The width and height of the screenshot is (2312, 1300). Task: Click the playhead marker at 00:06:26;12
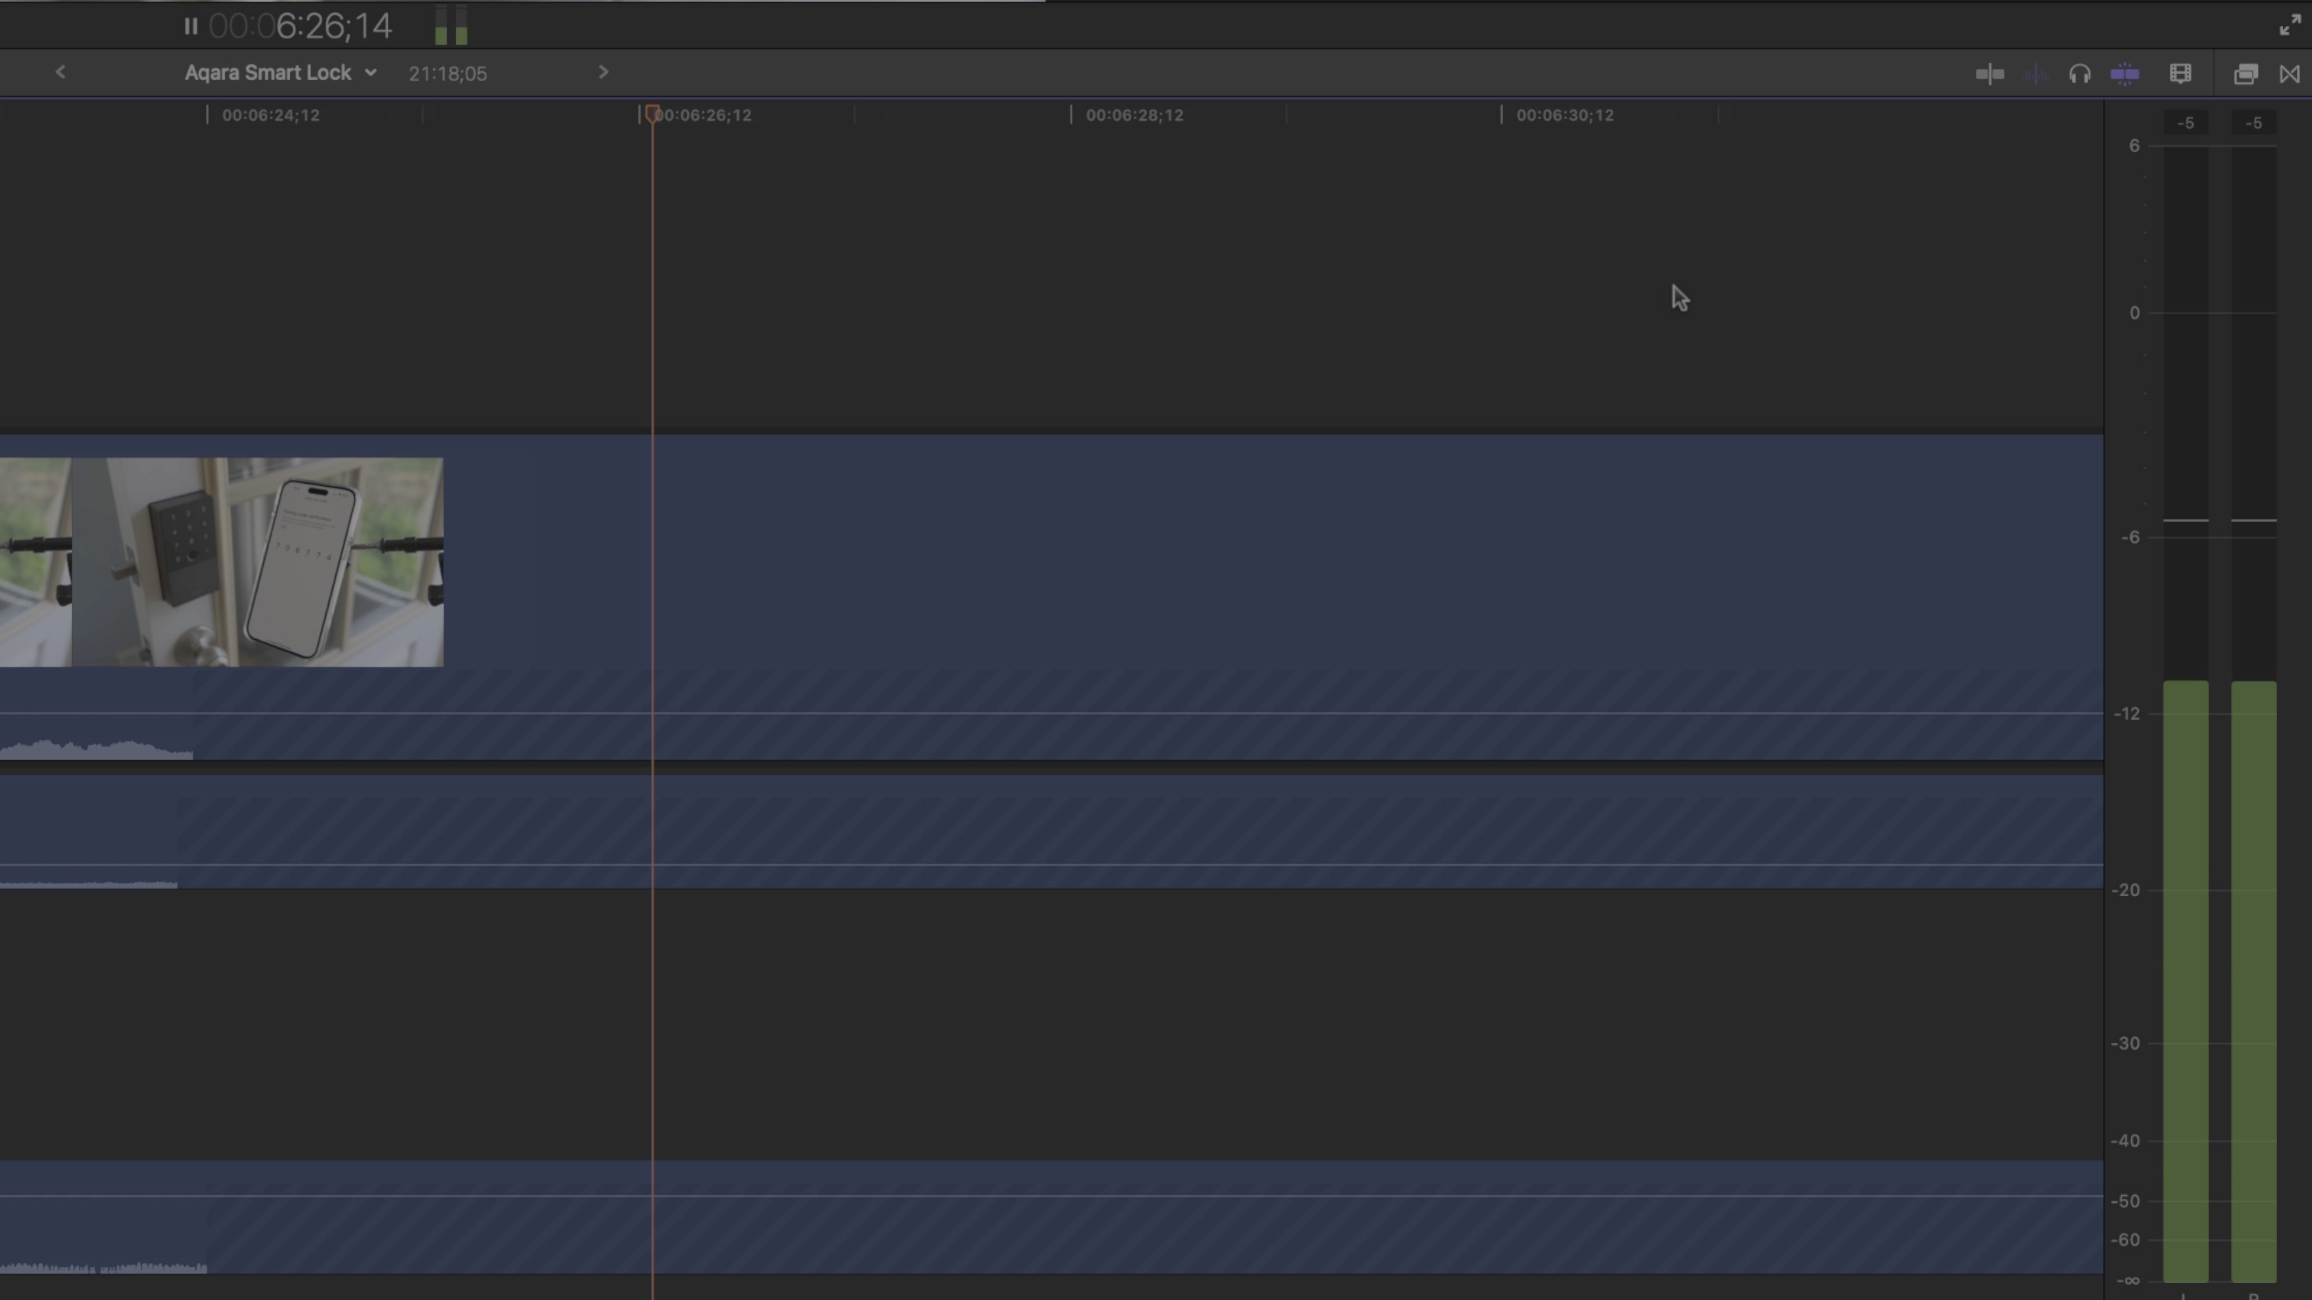click(653, 115)
